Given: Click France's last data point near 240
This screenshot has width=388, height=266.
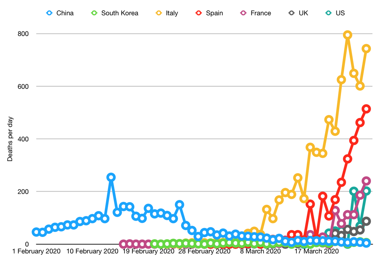Looking at the screenshot, I should (366, 181).
